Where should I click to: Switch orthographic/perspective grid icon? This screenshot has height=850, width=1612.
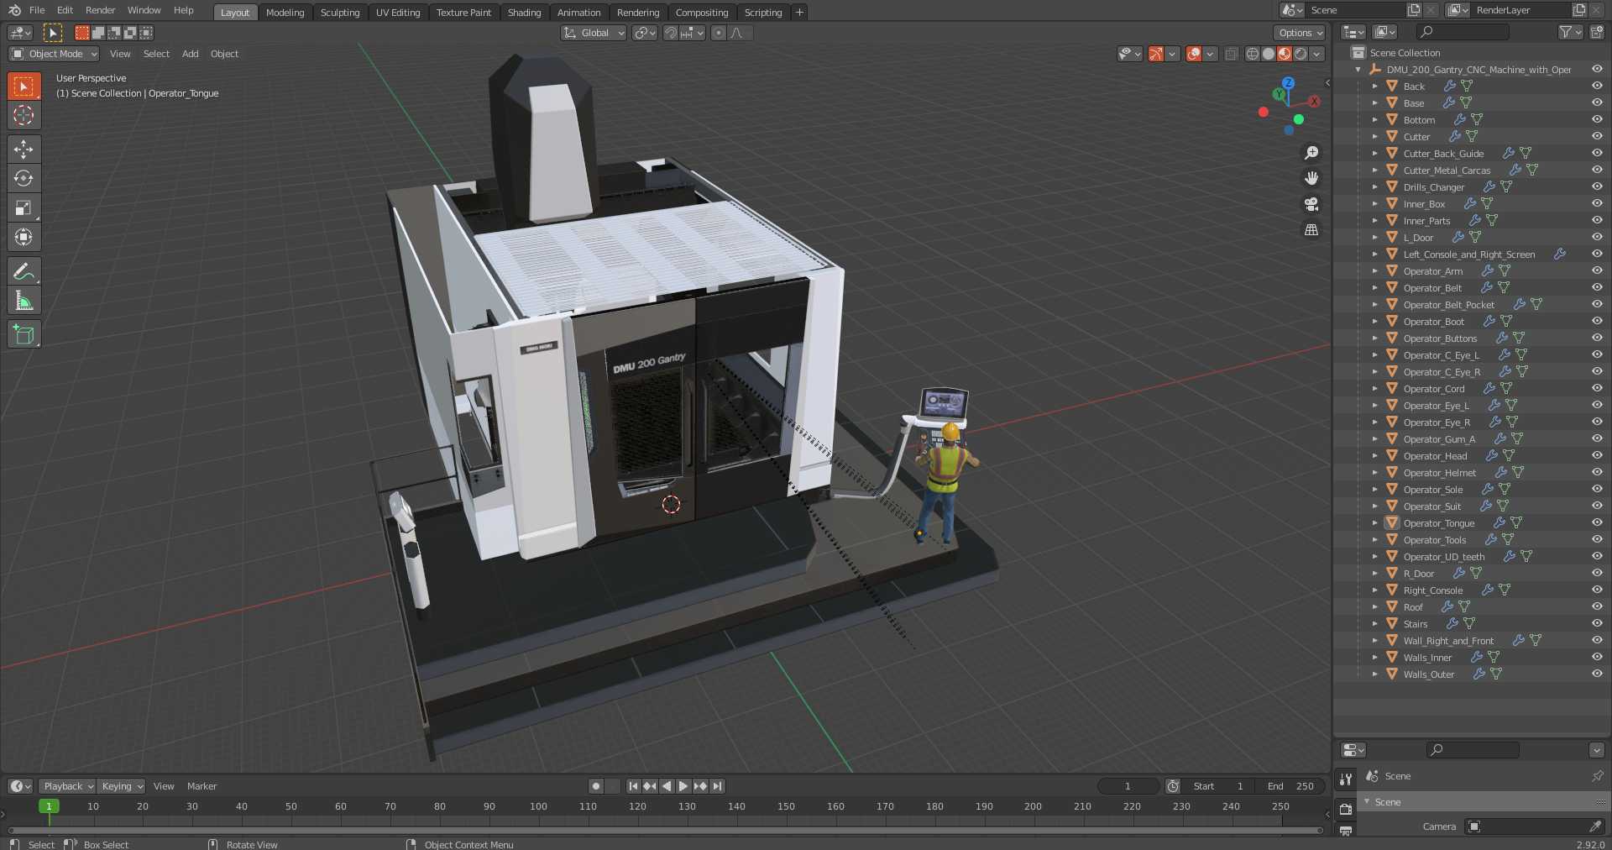(1311, 229)
